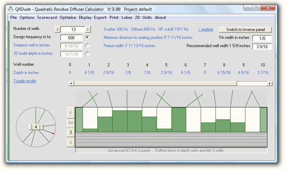Click the horizontal well scrollbar thumb
Image resolution: width=286 pixels, height=170 pixels.
pyautogui.click(x=156, y=84)
